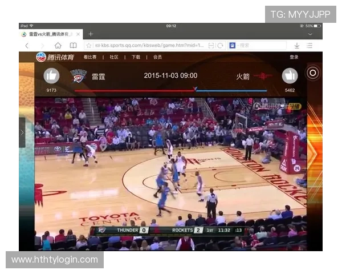The height and width of the screenshot is (274, 342).
Task: Like the Thunder team with thumbs-up
Action: click(51, 76)
